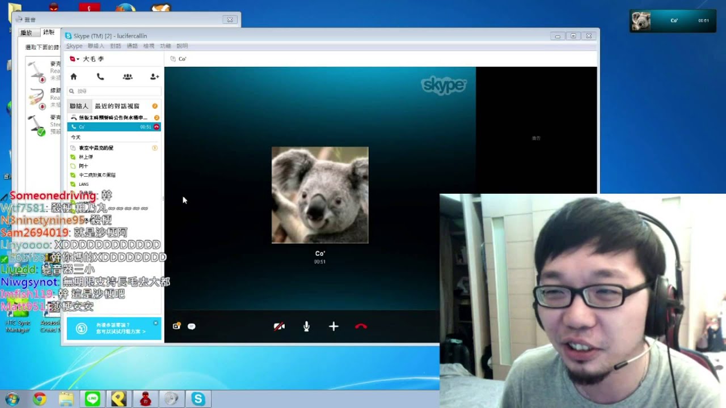
Task: Open the chat bubble icon in call bar
Action: (192, 326)
